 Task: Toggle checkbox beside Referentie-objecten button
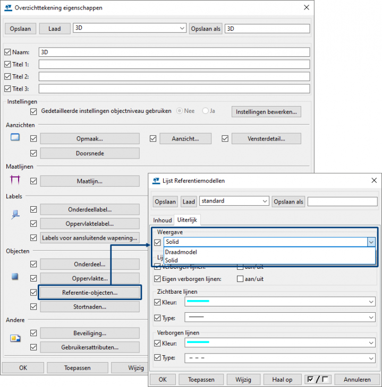click(33, 293)
